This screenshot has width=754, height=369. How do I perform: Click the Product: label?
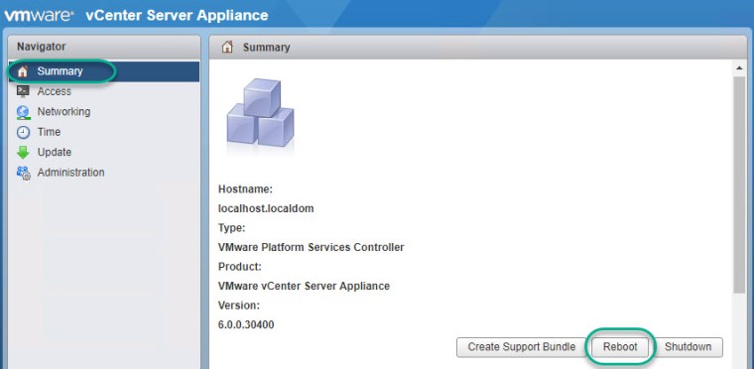[x=240, y=267]
